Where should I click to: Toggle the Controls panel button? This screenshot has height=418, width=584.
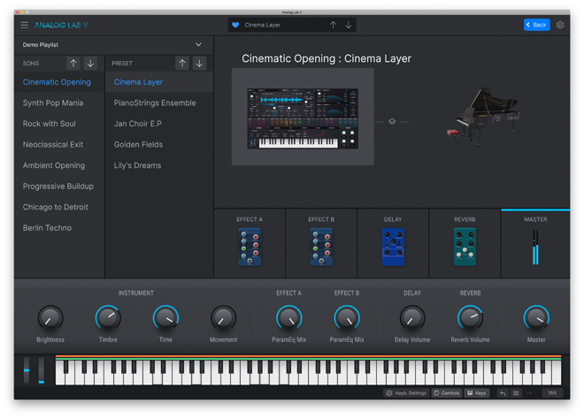click(446, 393)
